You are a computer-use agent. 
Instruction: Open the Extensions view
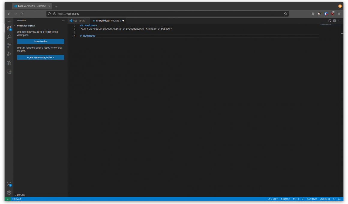click(x=9, y=63)
